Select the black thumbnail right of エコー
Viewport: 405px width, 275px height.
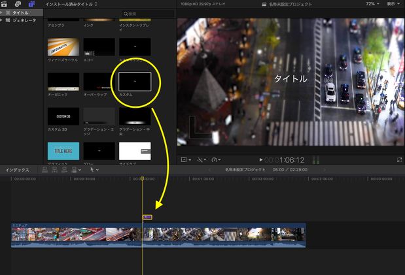click(135, 46)
